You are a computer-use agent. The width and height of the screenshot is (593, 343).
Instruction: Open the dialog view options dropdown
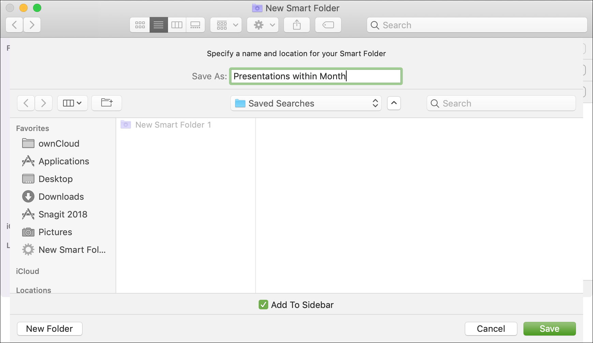tap(73, 103)
